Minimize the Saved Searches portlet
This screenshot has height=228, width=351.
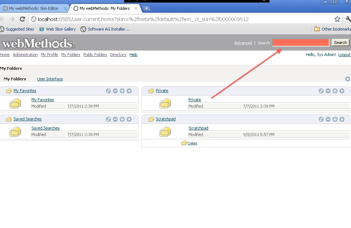coord(115,119)
